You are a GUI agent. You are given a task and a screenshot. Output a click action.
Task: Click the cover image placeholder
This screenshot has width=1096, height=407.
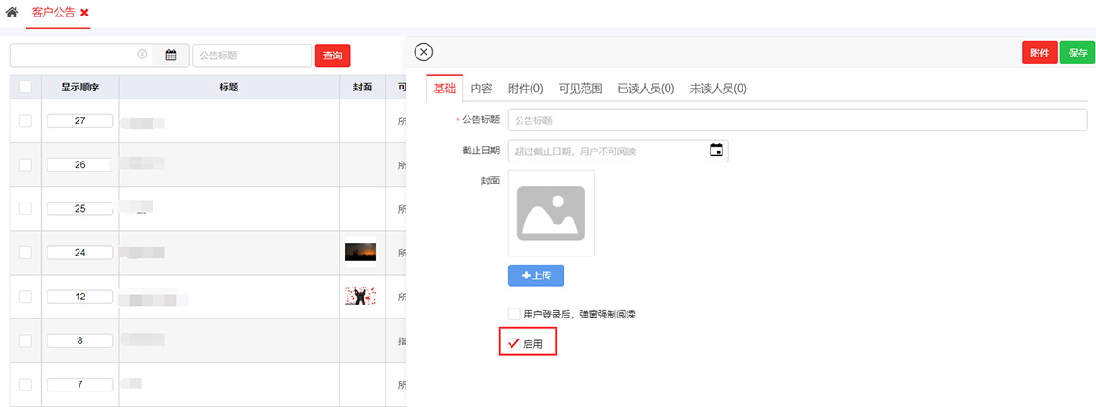pos(551,213)
